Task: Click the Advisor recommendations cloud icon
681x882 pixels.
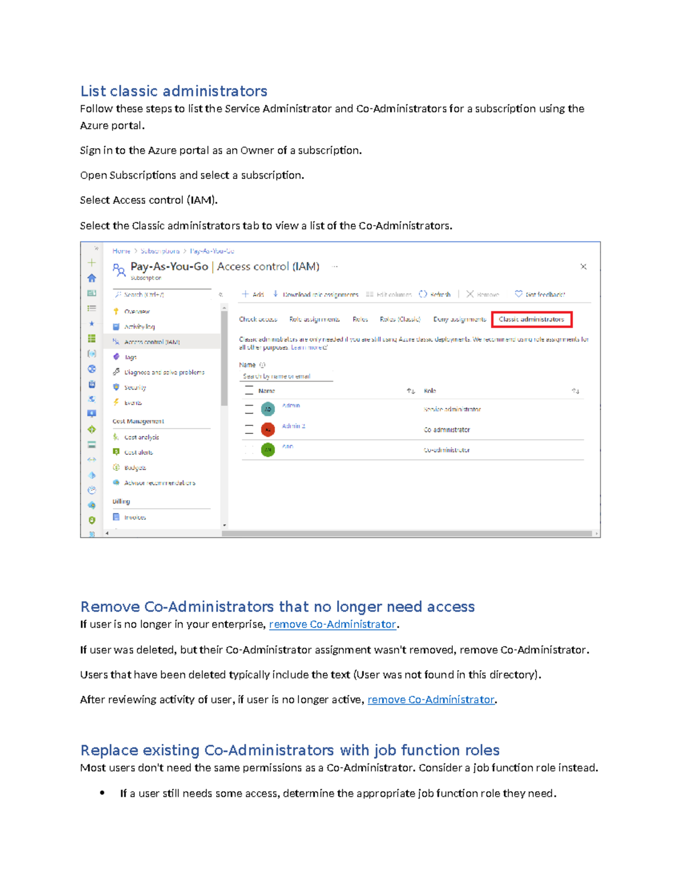Action: pos(116,482)
